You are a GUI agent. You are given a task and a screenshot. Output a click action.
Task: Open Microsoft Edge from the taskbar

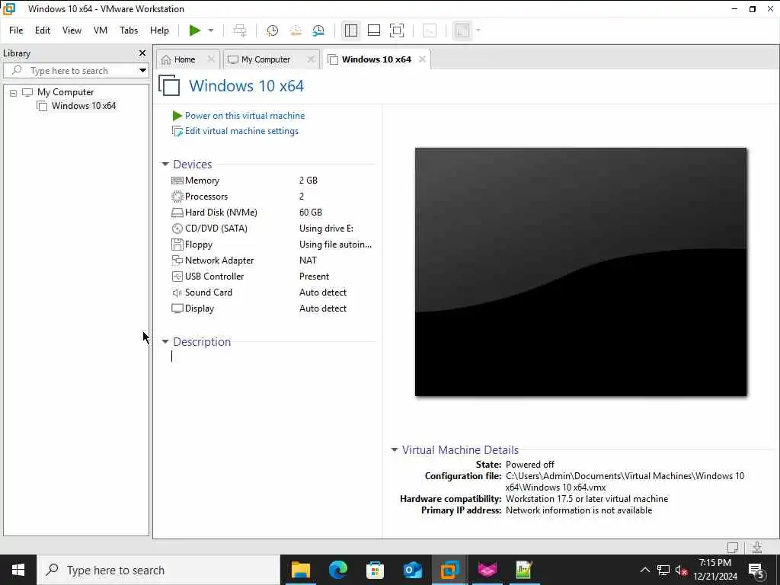tap(337, 570)
